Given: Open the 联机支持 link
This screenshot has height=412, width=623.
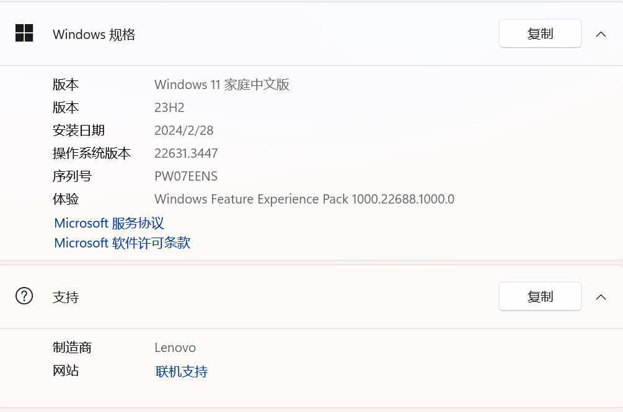Looking at the screenshot, I should click(181, 371).
